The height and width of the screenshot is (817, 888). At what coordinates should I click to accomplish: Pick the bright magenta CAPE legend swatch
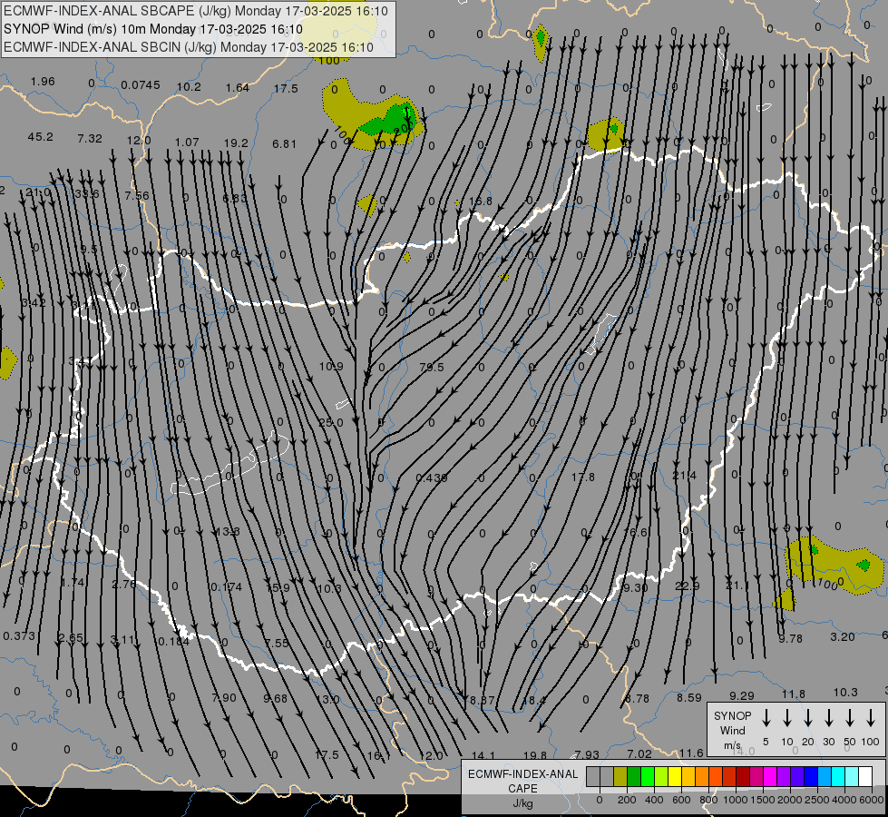point(770,777)
